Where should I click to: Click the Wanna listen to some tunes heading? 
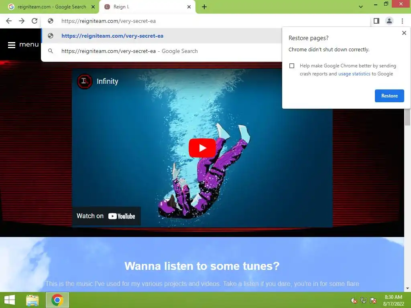(202, 266)
